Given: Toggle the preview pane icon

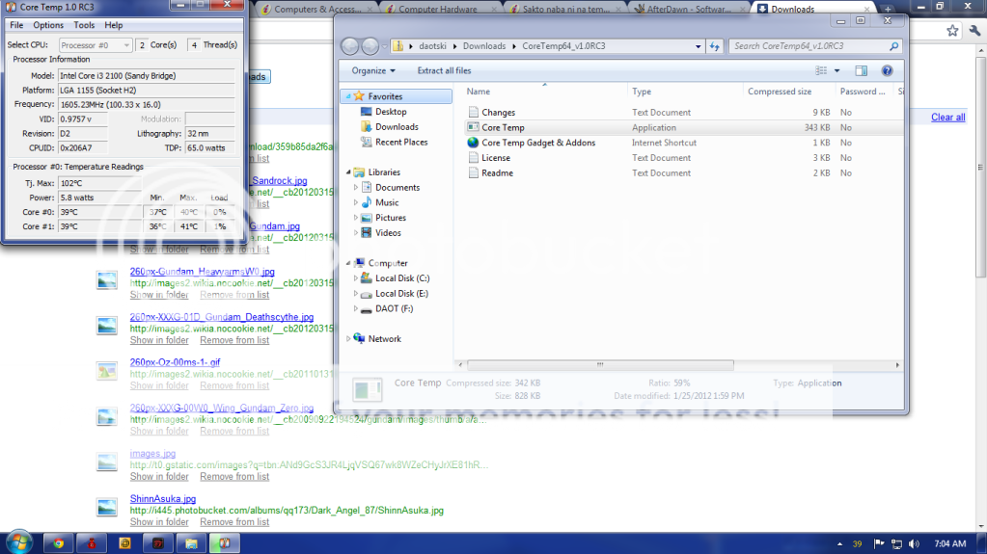Looking at the screenshot, I should (861, 70).
